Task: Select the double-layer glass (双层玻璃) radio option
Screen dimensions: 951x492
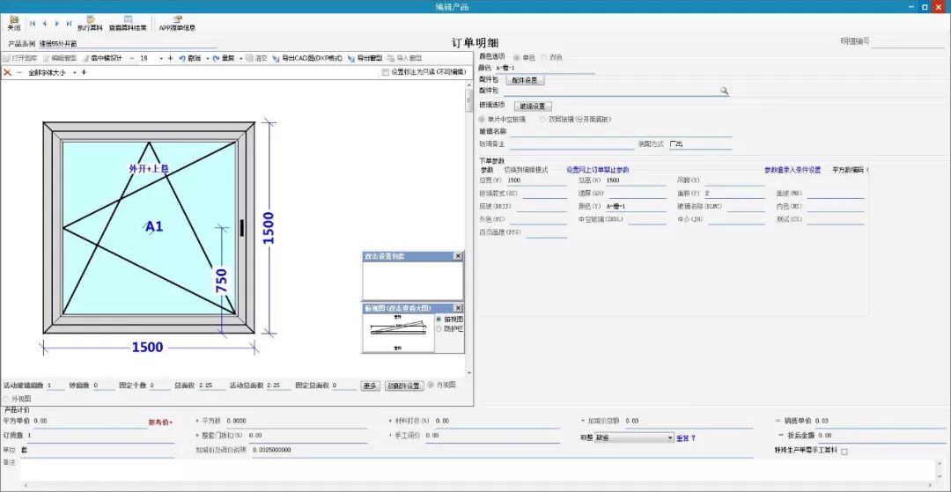Action: [542, 120]
